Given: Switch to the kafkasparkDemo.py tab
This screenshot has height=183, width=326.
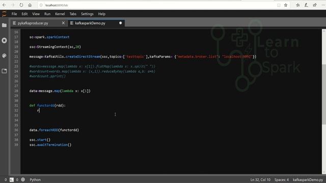Looking at the screenshot, I should point(90,23).
